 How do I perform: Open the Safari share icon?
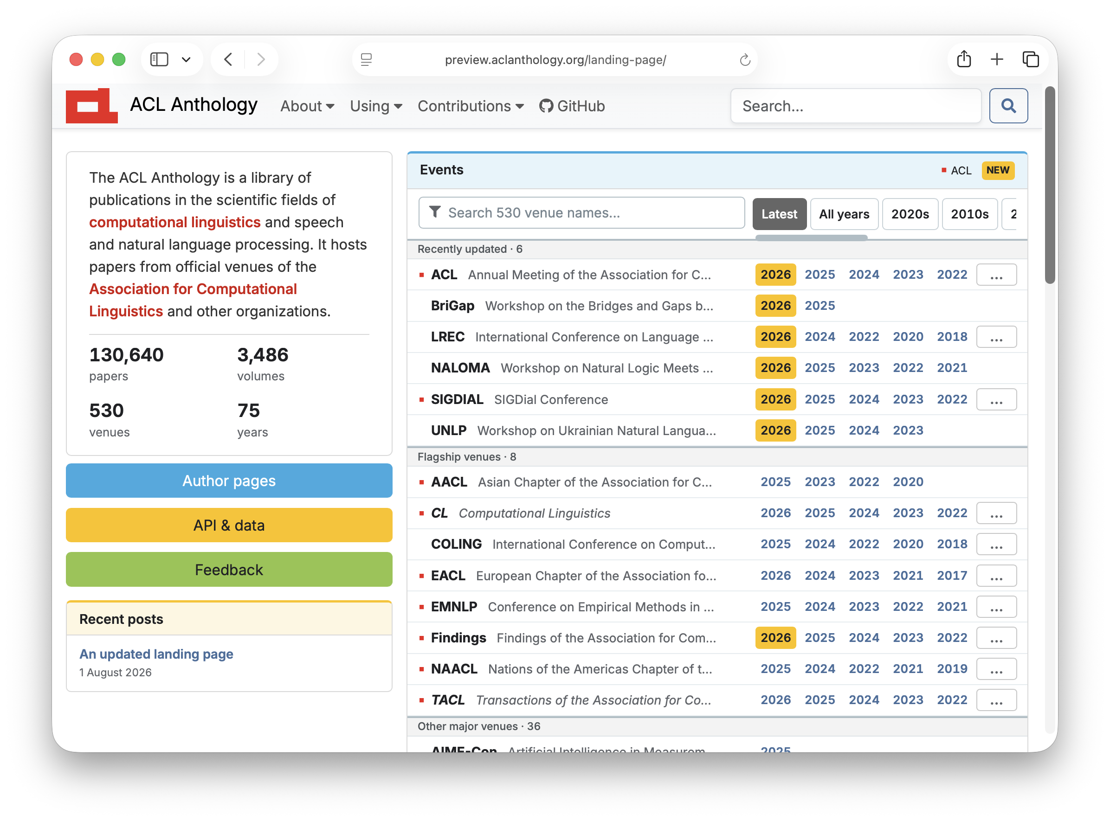[x=963, y=59]
